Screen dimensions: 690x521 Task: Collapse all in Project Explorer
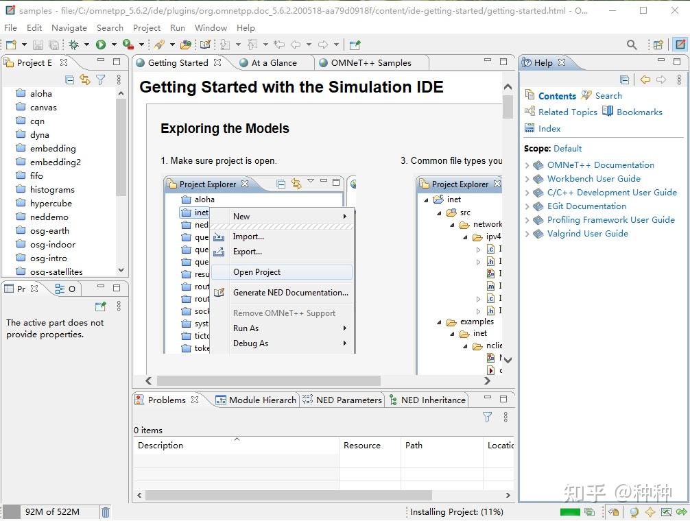(x=69, y=80)
